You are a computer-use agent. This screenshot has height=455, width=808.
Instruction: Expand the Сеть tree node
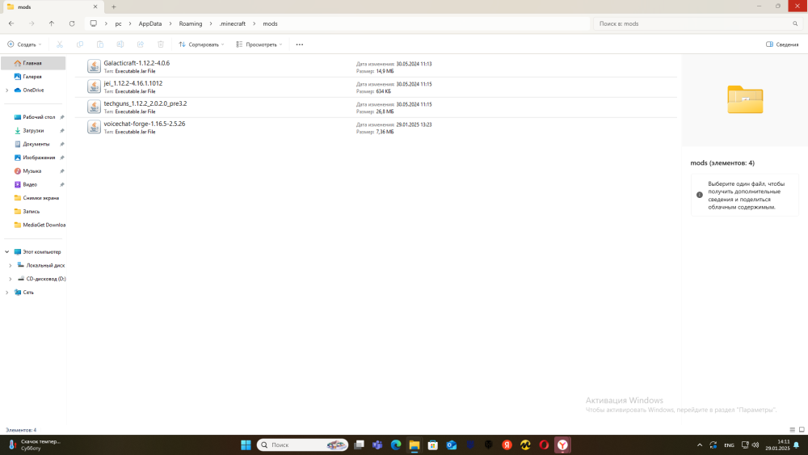(6, 293)
